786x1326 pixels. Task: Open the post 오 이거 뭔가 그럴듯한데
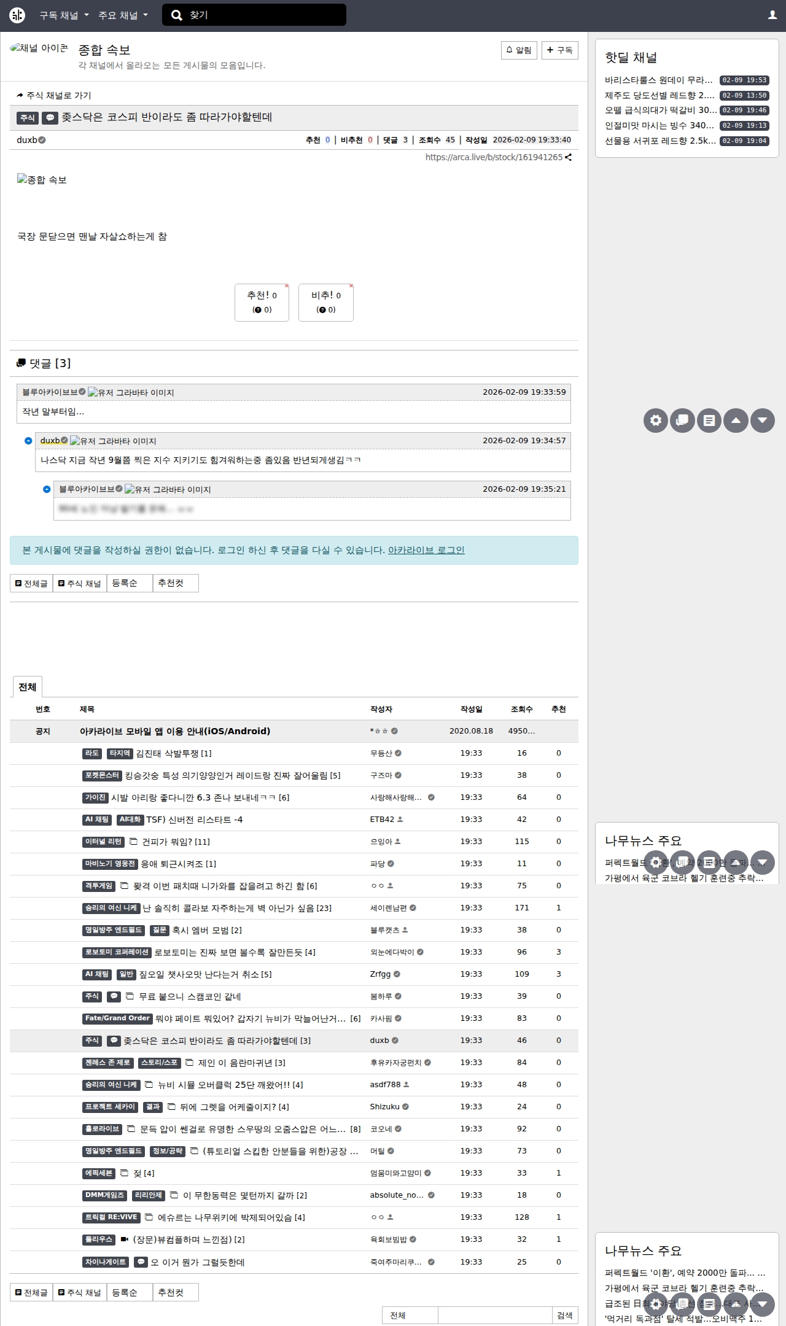pos(198,1262)
